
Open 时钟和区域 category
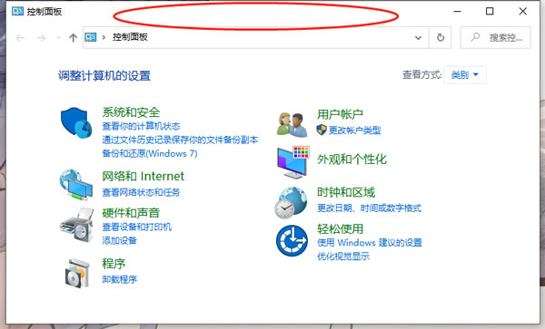pos(346,192)
